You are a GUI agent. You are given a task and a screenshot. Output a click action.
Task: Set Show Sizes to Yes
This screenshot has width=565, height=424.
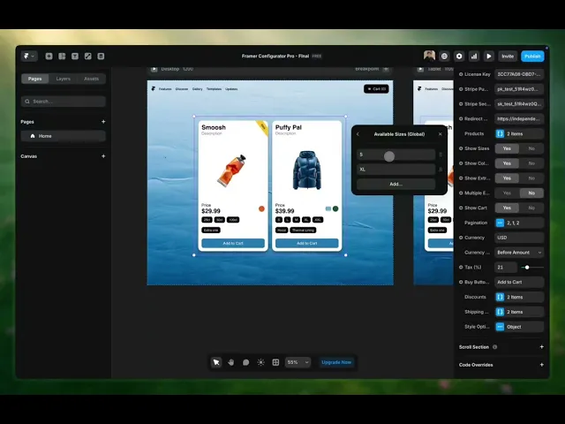tap(507, 148)
